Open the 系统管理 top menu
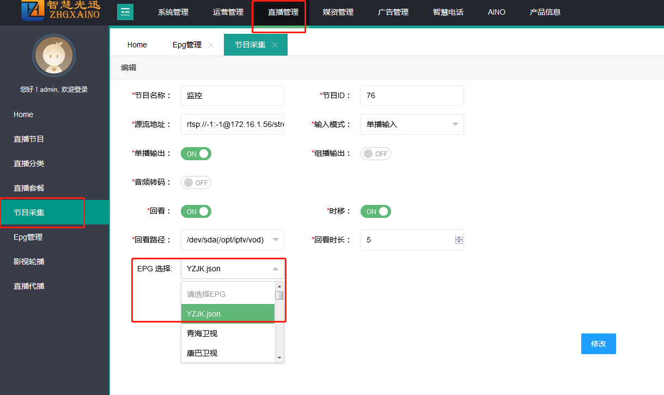Viewport: 664px width, 395px height. (x=173, y=12)
